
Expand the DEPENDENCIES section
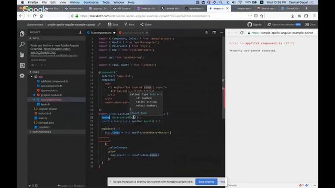point(57,132)
